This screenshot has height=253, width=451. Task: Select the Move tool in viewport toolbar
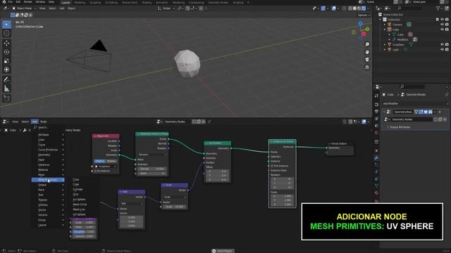tap(6, 44)
